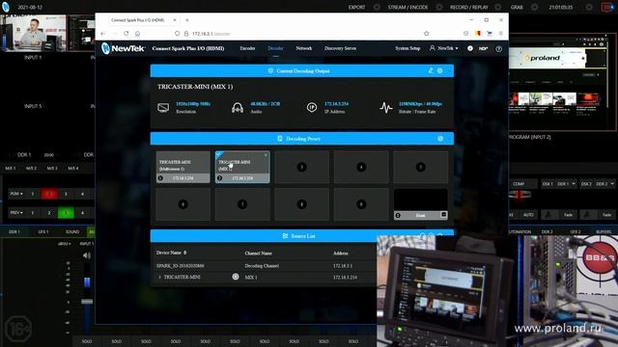The height and width of the screenshot is (347, 618).
Task: Switch to the Network tab
Action: point(304,48)
